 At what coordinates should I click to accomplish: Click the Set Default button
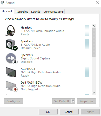click(x=62, y=101)
